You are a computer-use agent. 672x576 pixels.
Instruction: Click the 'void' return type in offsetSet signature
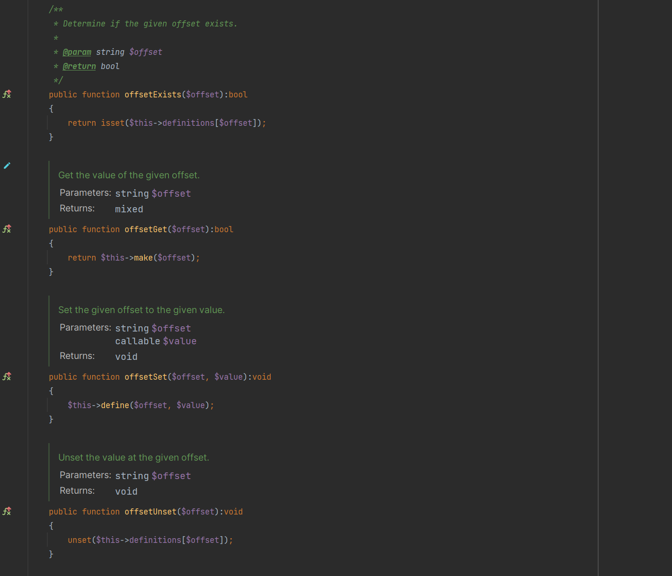click(263, 376)
